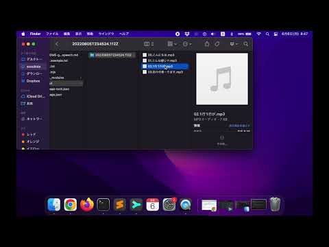Screen dimensions: 329x247
Task: Open the ウインドウ (Window) menu
Action: tap(106, 34)
